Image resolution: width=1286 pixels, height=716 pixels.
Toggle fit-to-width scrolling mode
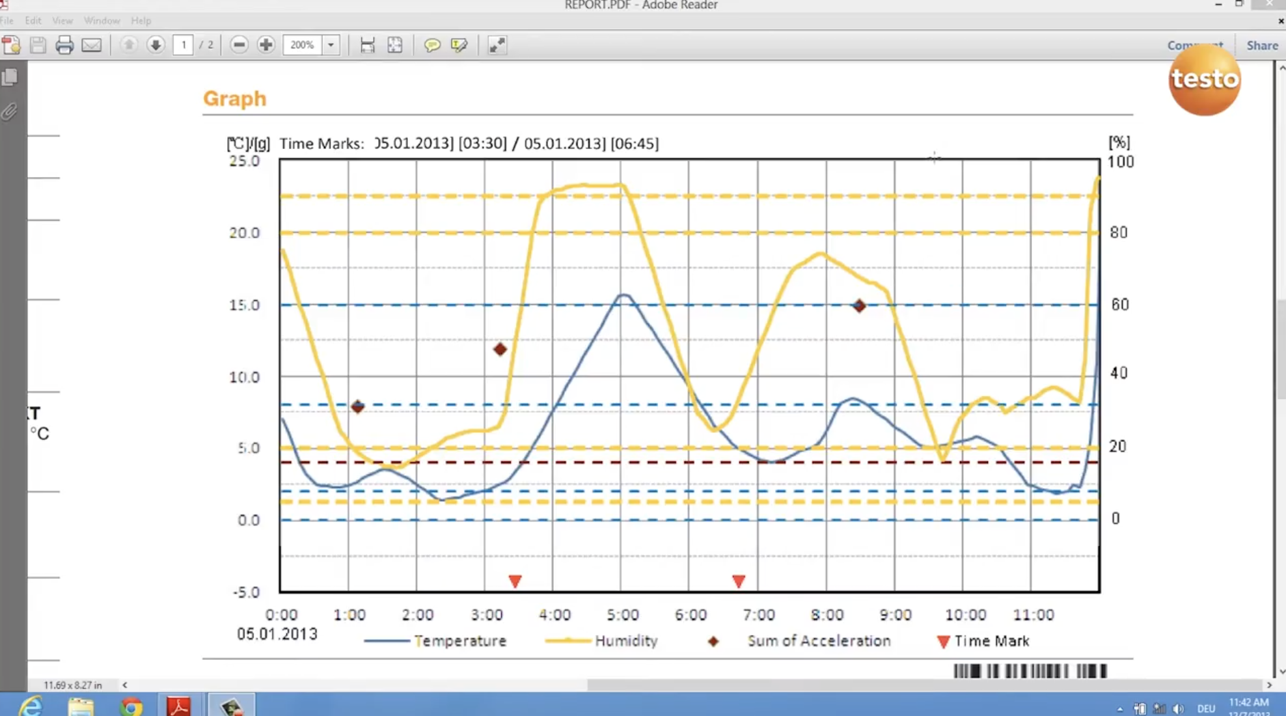tap(368, 45)
